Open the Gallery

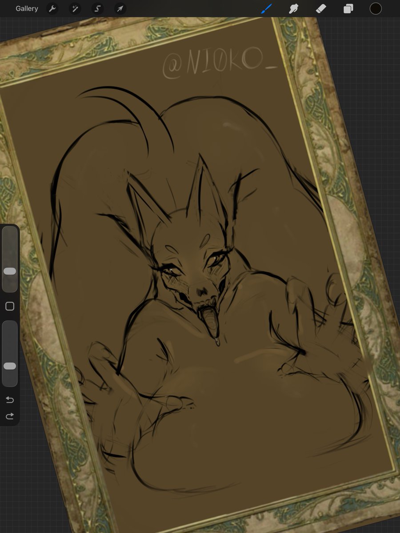pyautogui.click(x=27, y=8)
